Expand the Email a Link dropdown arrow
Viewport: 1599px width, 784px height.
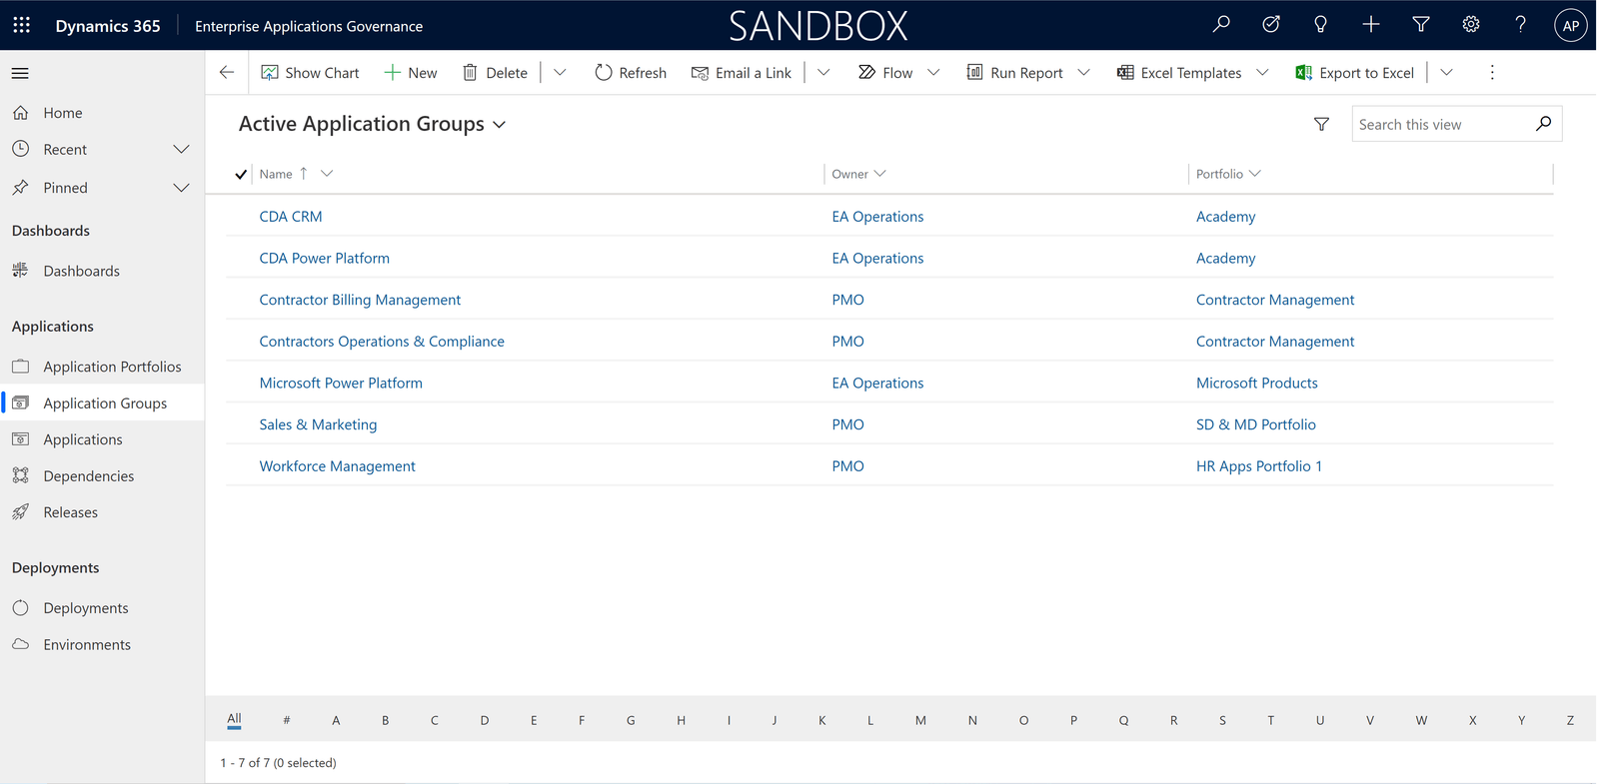tap(823, 73)
